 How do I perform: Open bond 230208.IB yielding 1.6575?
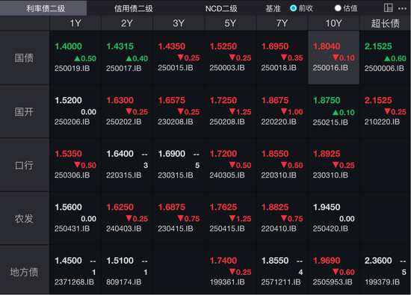pyautogui.click(x=179, y=111)
